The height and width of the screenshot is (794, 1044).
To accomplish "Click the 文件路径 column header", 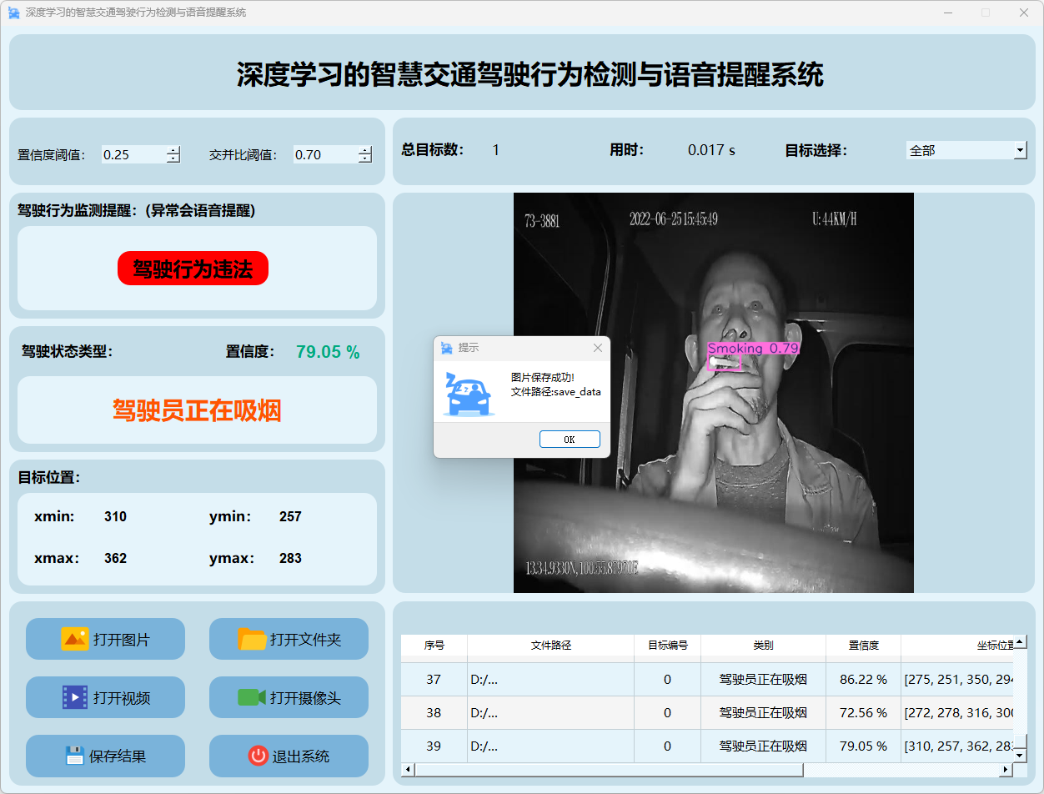I will [550, 646].
